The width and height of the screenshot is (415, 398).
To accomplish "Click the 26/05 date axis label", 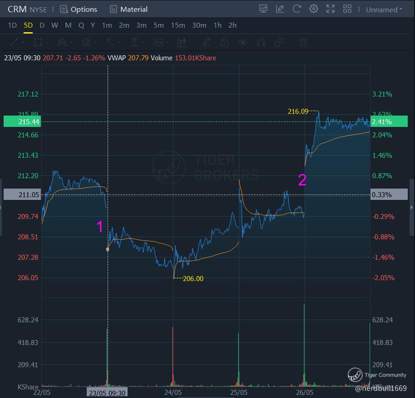I will (305, 392).
